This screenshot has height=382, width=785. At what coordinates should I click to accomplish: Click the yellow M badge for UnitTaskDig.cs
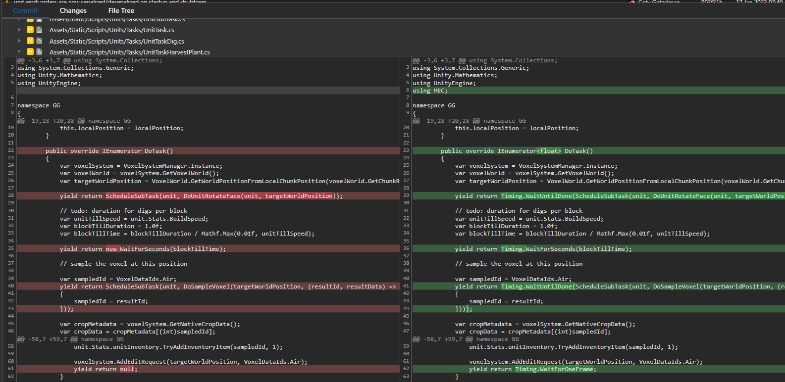(30, 41)
